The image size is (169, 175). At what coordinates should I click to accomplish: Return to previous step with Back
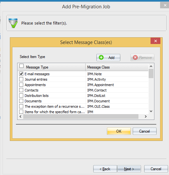pyautogui.click(x=105, y=169)
